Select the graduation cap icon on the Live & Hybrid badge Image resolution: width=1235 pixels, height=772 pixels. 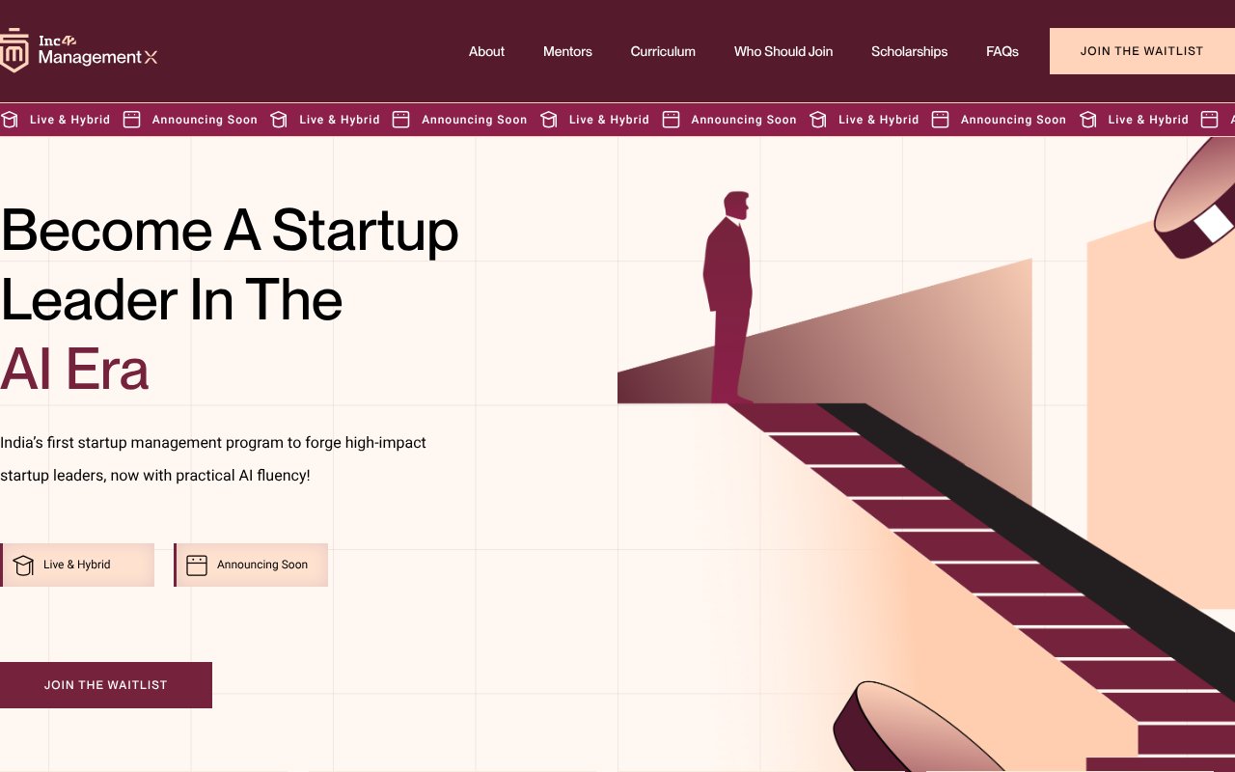pyautogui.click(x=23, y=565)
